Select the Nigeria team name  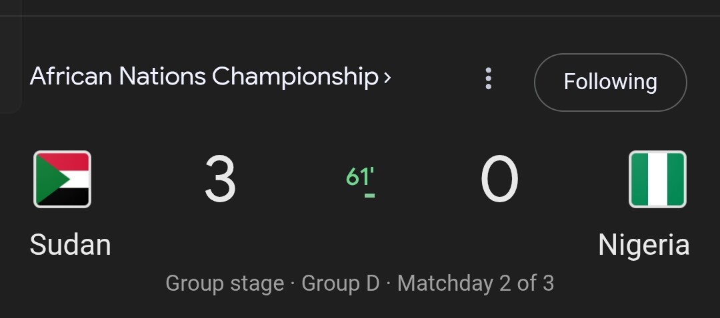pyautogui.click(x=644, y=245)
